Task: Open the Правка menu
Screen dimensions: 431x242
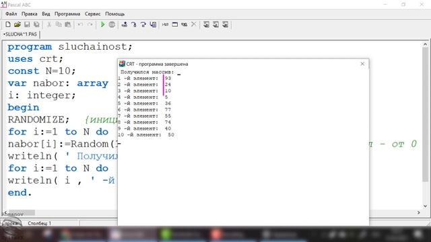Action: [x=30, y=13]
